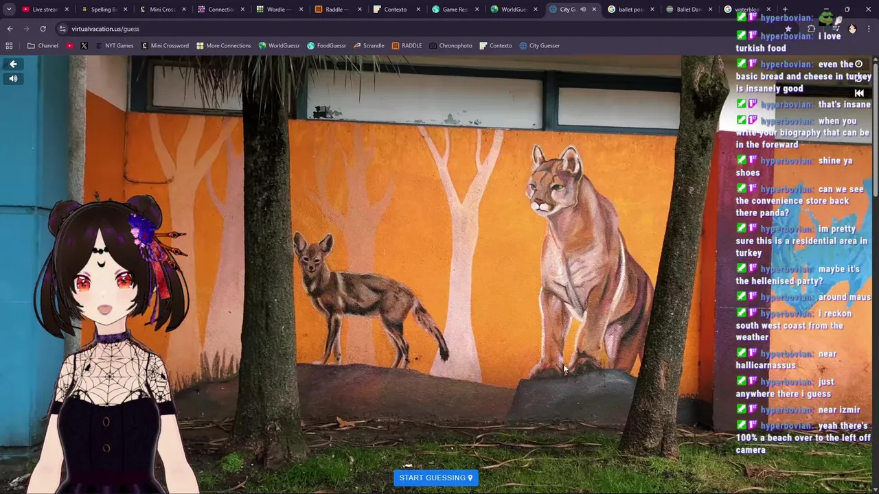This screenshot has height=494, width=879.
Task: Open the X bookmark icon
Action: pos(84,46)
